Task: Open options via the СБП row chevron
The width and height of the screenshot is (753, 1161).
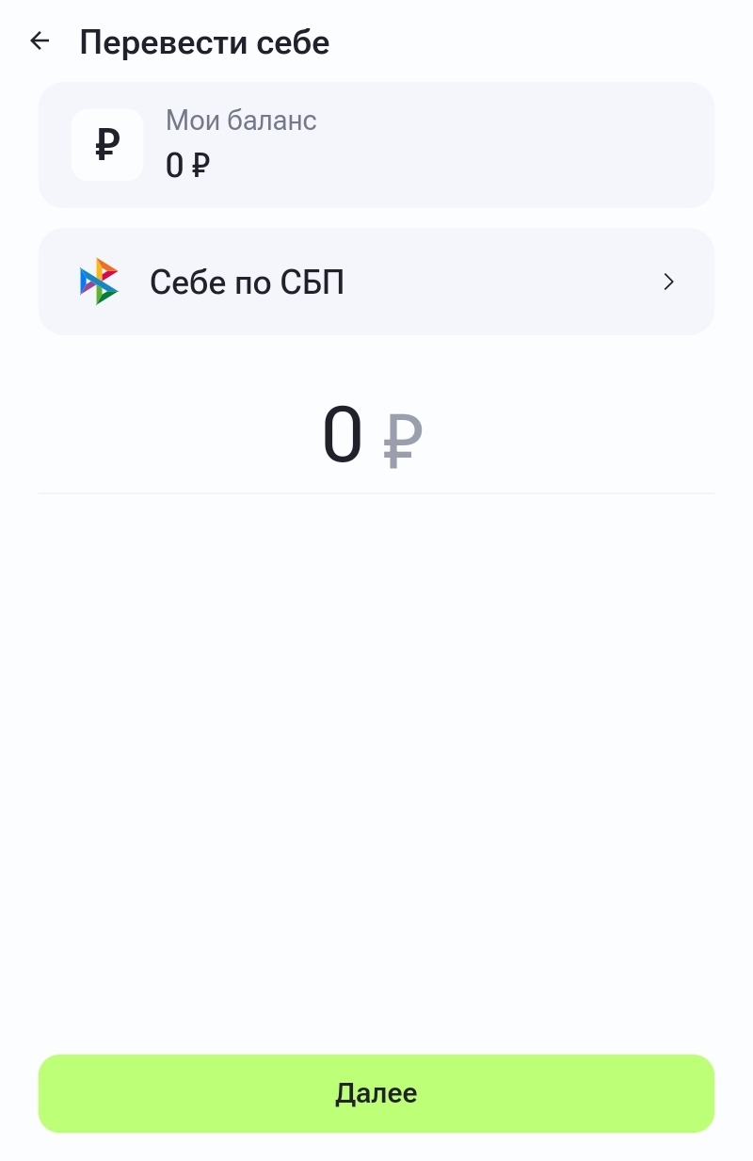Action: pos(668,282)
